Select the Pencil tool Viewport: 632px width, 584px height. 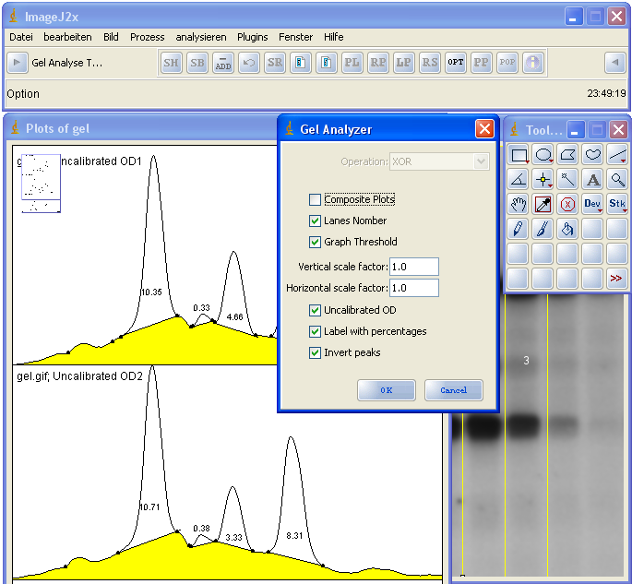click(519, 229)
